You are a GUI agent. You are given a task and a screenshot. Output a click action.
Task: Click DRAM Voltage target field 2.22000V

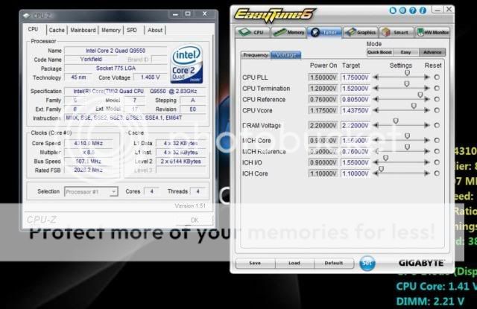coord(355,126)
